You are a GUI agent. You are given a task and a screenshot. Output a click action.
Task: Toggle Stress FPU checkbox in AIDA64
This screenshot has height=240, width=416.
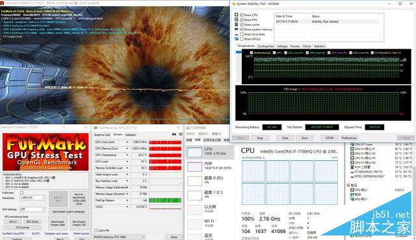[x=242, y=20]
